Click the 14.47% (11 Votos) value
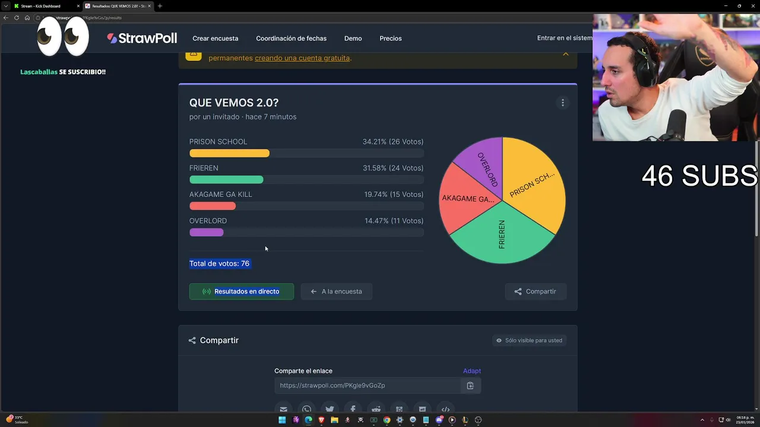This screenshot has height=427, width=760. point(394,221)
